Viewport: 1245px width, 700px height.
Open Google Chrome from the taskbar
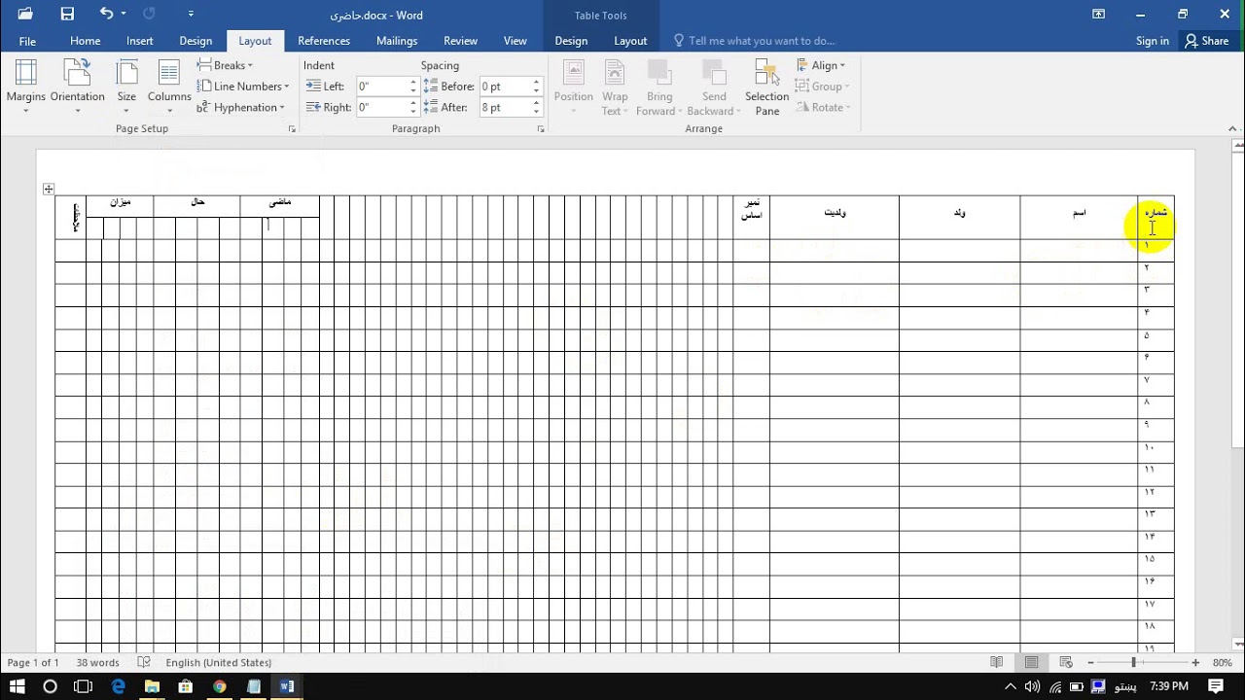click(220, 686)
